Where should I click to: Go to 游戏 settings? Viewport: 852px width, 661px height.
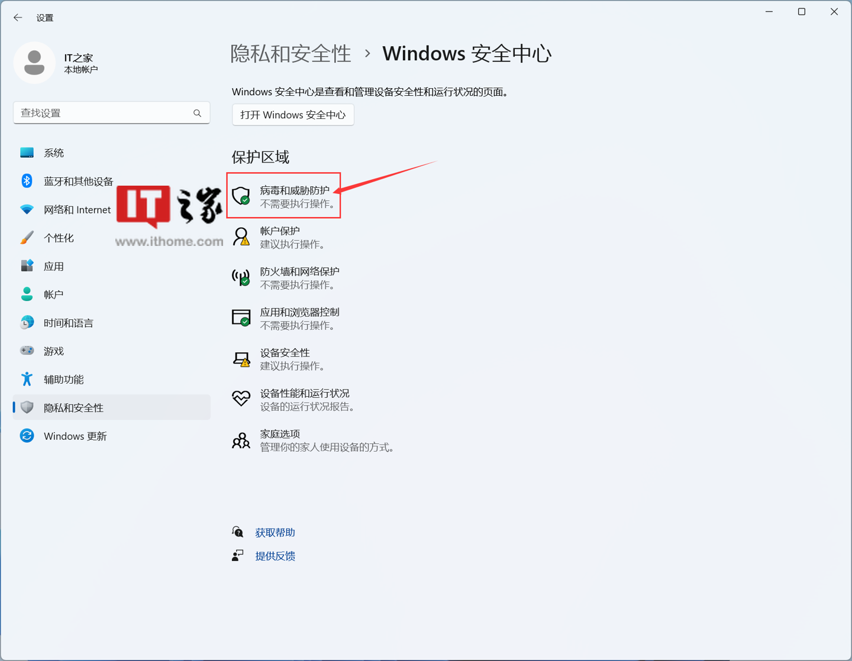[x=112, y=351]
